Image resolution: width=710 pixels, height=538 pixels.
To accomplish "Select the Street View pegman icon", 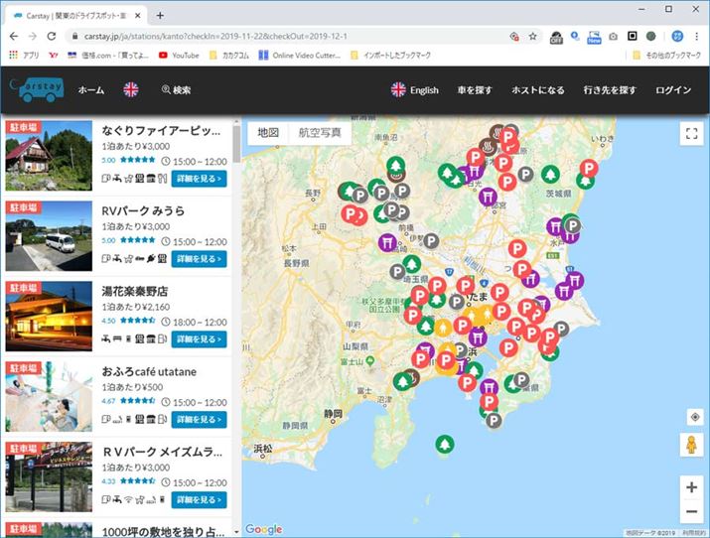I will tap(691, 445).
